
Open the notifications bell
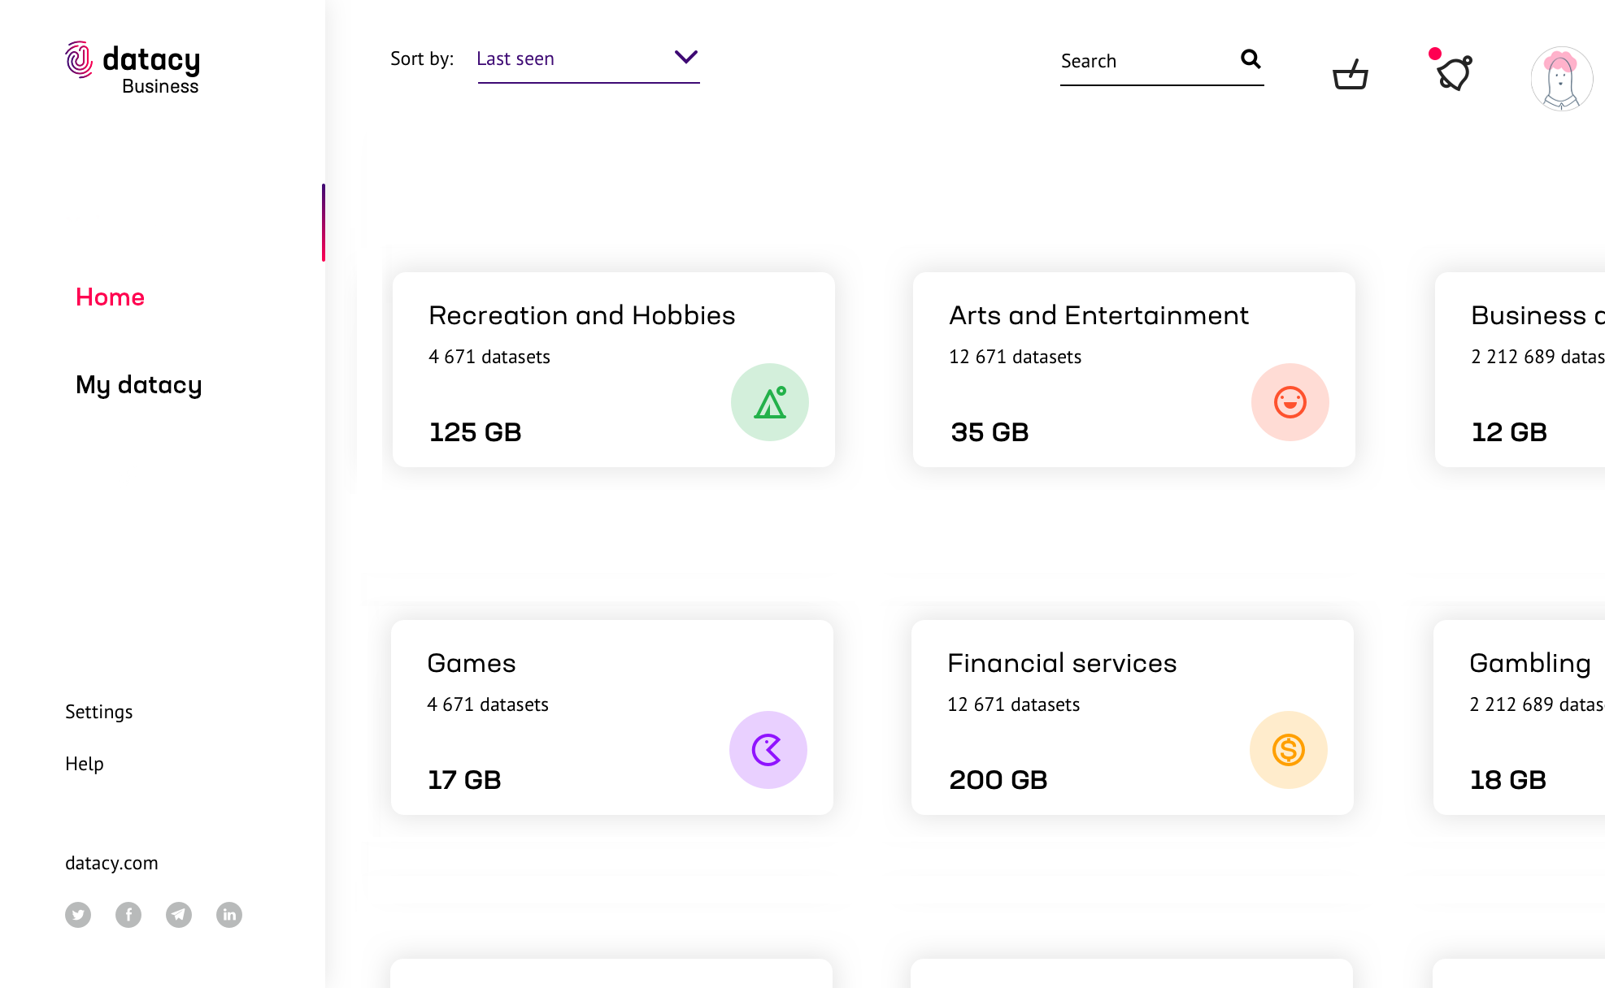click(1455, 73)
